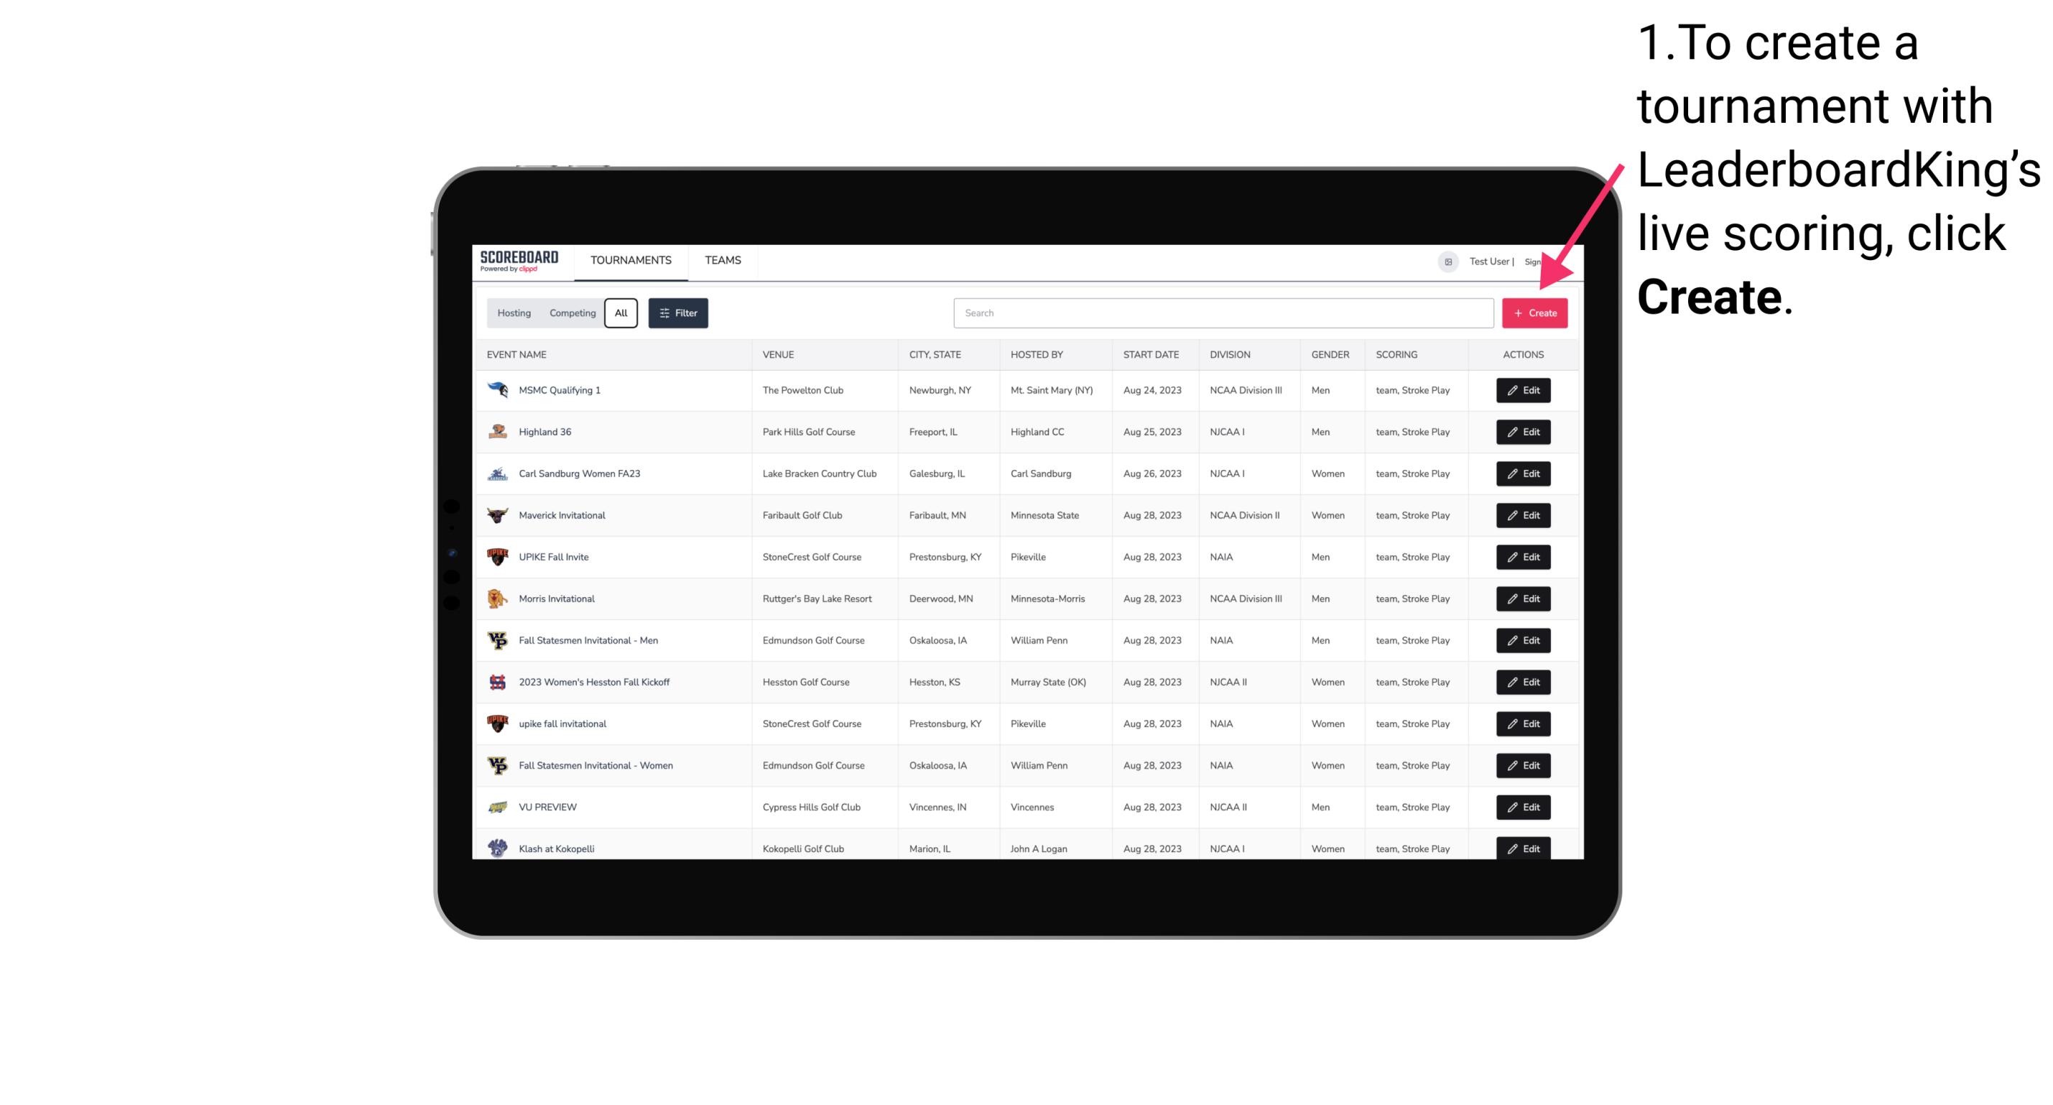The image size is (2053, 1105).
Task: Click the Edit icon for Highland 36
Action: pos(1522,431)
